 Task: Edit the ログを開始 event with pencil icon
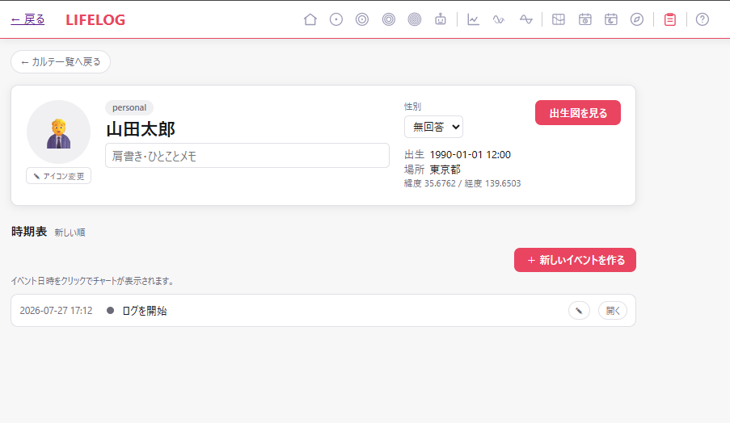click(x=579, y=311)
